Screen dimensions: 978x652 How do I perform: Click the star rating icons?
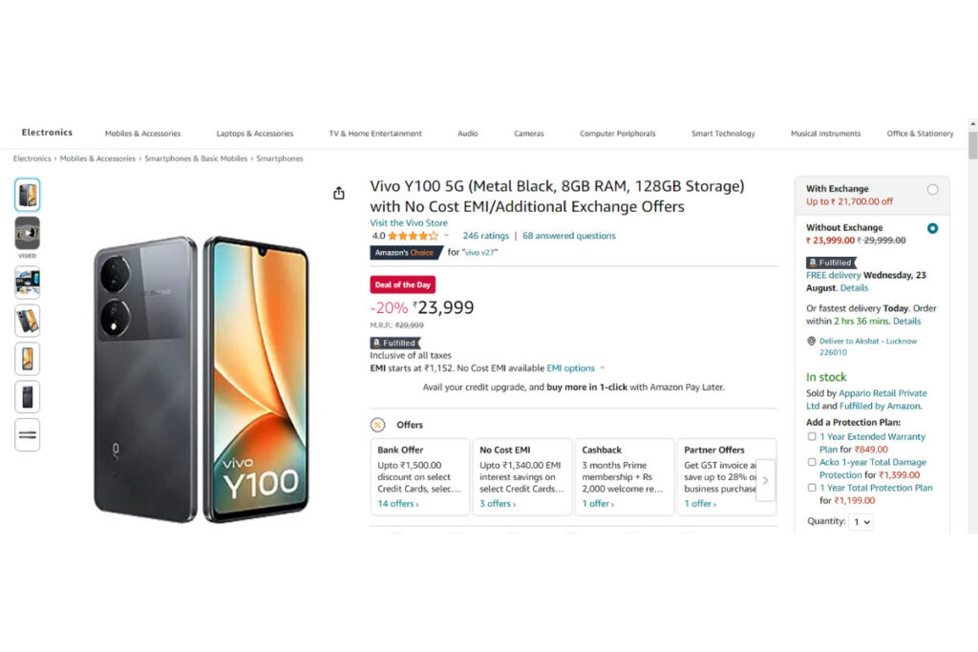[413, 236]
